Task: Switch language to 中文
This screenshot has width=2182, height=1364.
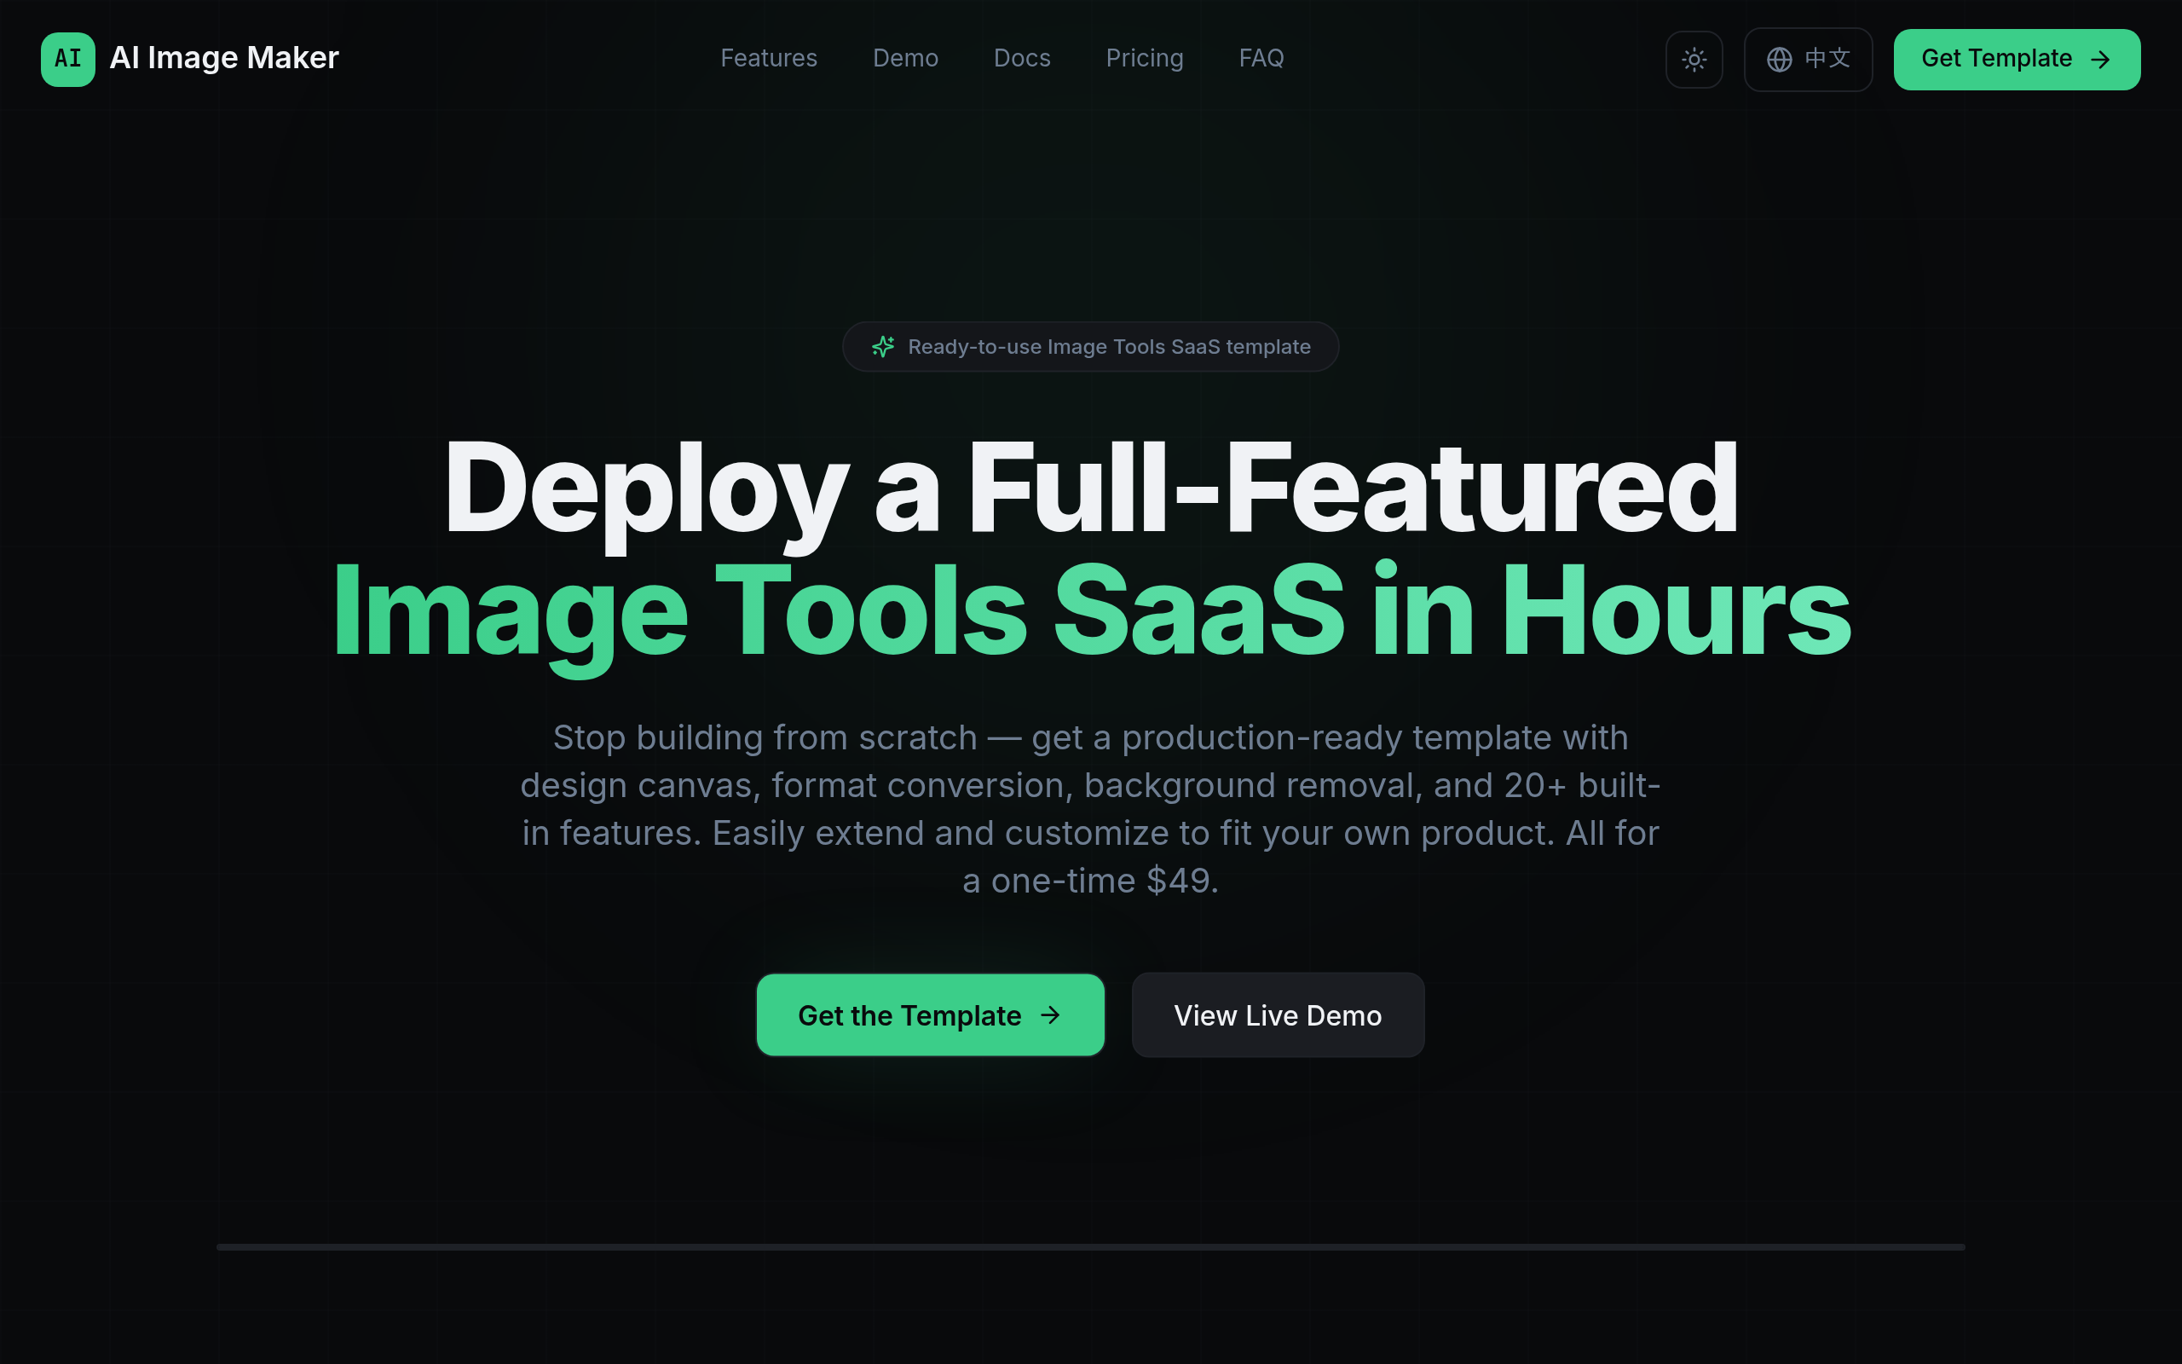Action: pos(1808,60)
